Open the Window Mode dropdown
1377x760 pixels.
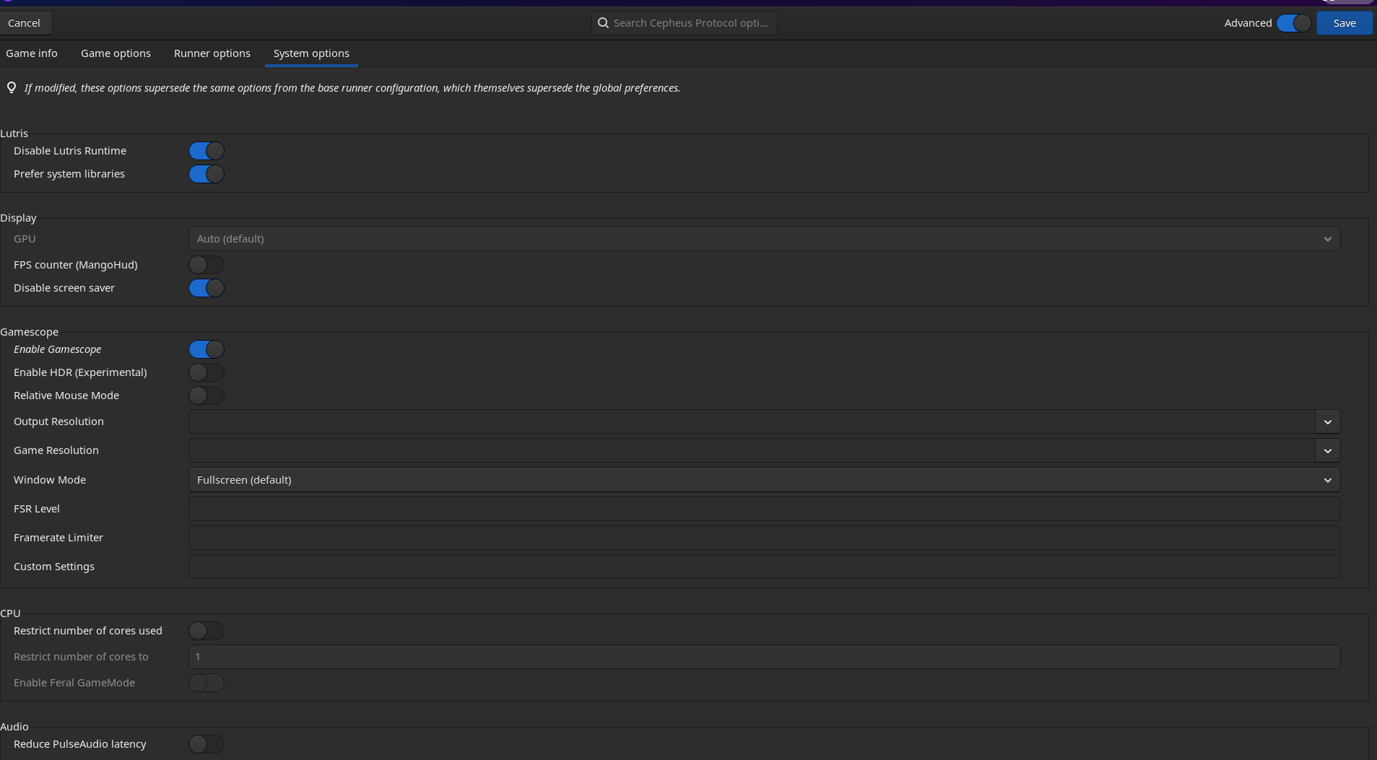[764, 480]
